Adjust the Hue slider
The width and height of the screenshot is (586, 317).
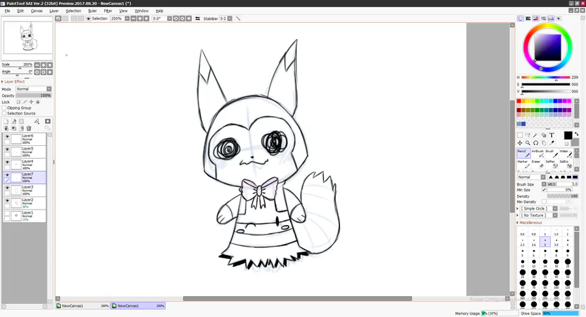coord(546,77)
